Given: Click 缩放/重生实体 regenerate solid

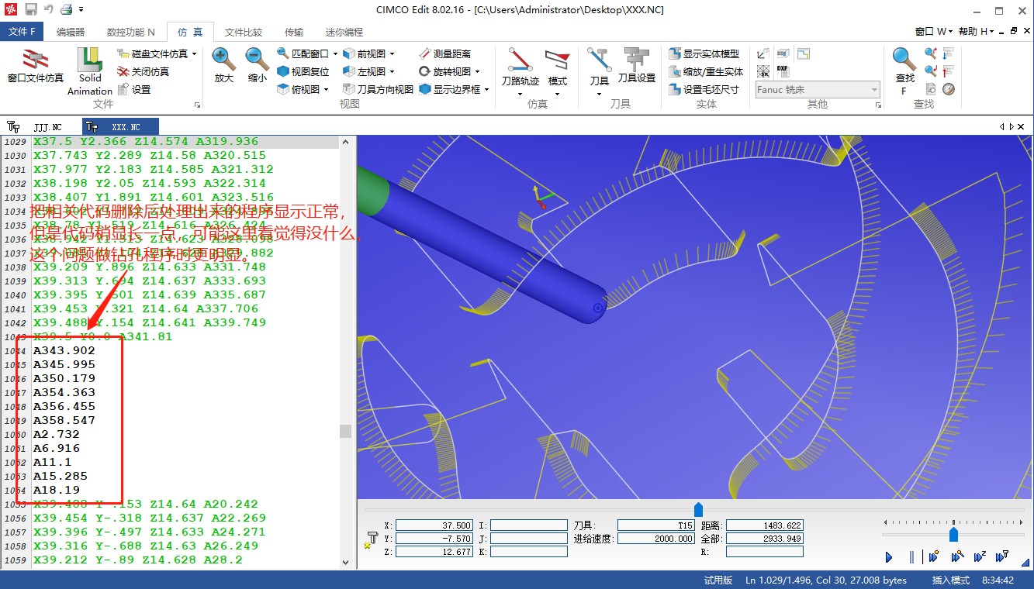Looking at the screenshot, I should 706,71.
